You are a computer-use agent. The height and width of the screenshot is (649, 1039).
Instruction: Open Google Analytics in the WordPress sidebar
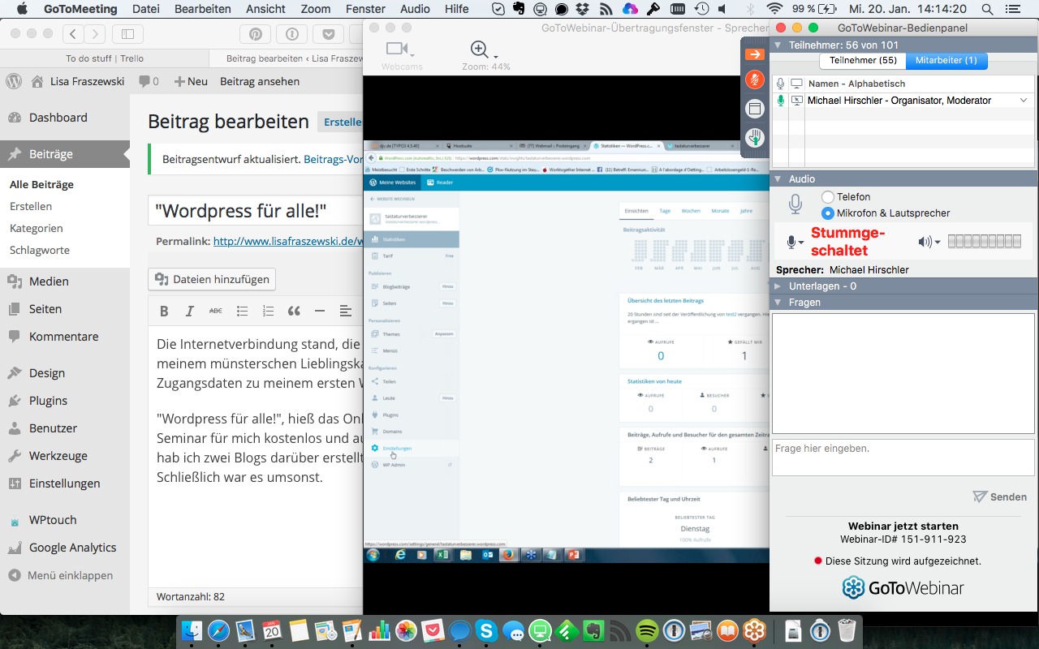pos(72,548)
